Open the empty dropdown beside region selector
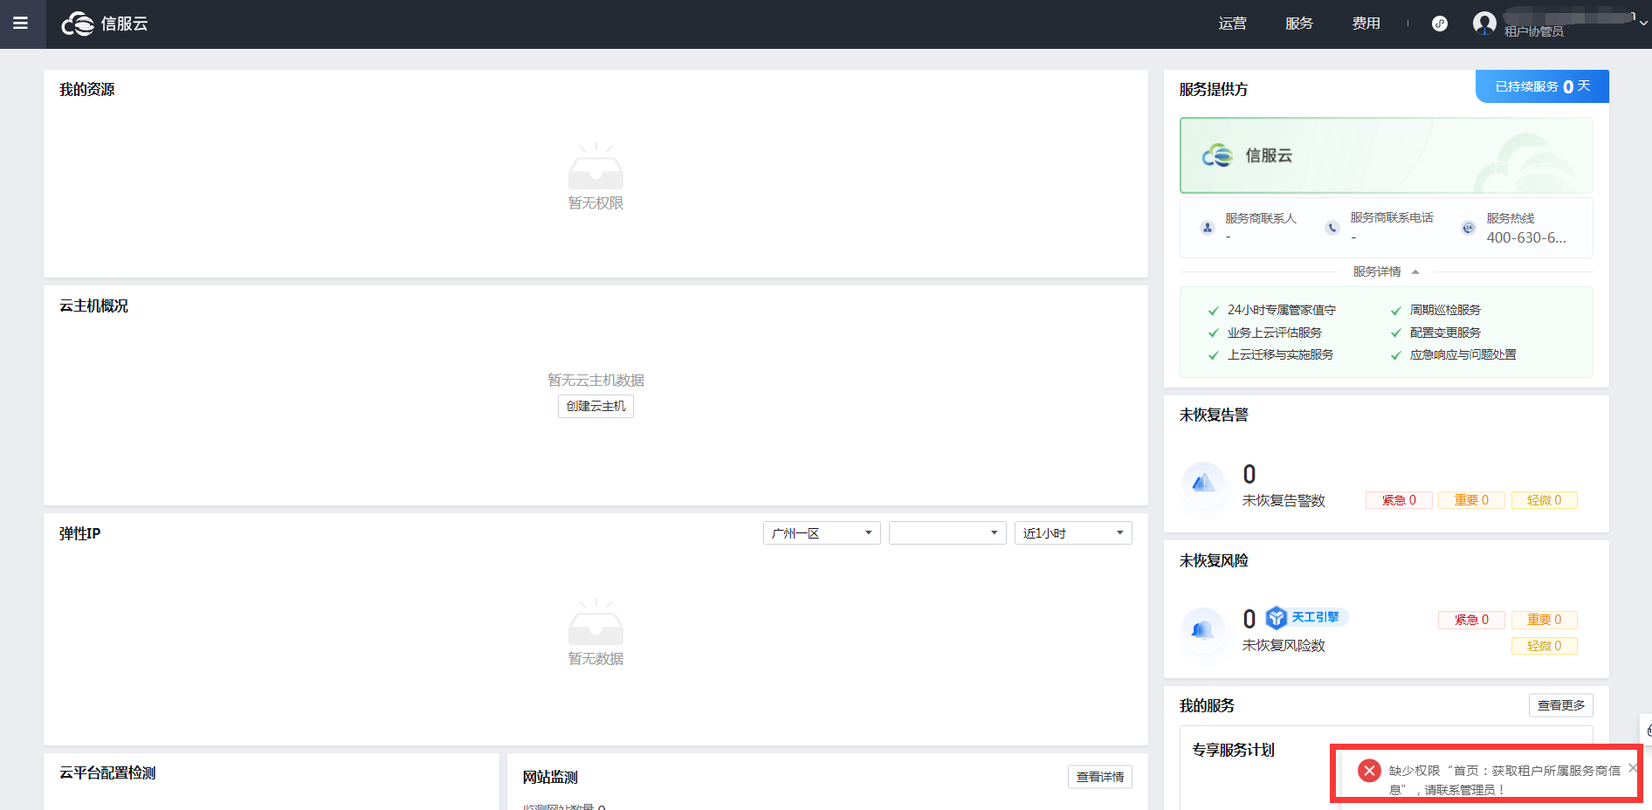This screenshot has height=810, width=1652. [x=946, y=533]
